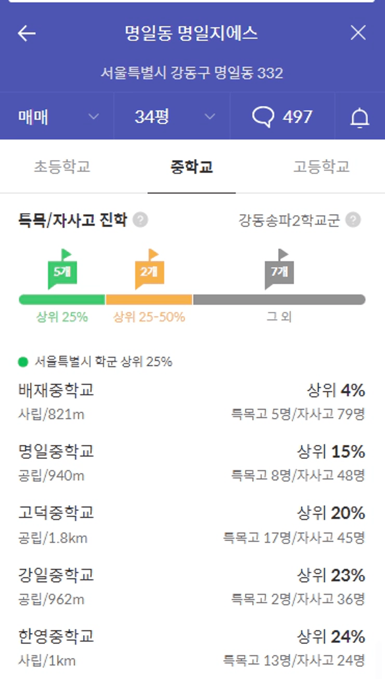Select the green 5개 flag marker
385x679 pixels.
[62, 269]
